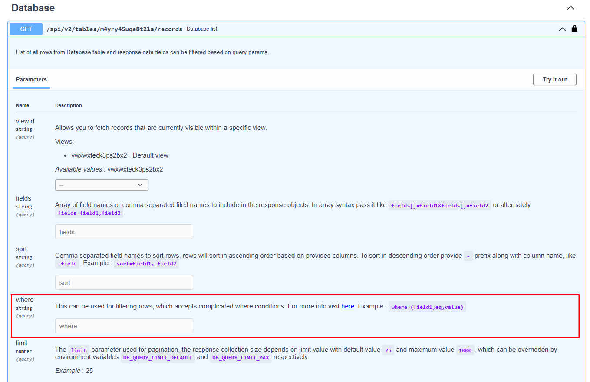This screenshot has height=382, width=590.
Task: Click the Try it out button
Action: click(555, 79)
